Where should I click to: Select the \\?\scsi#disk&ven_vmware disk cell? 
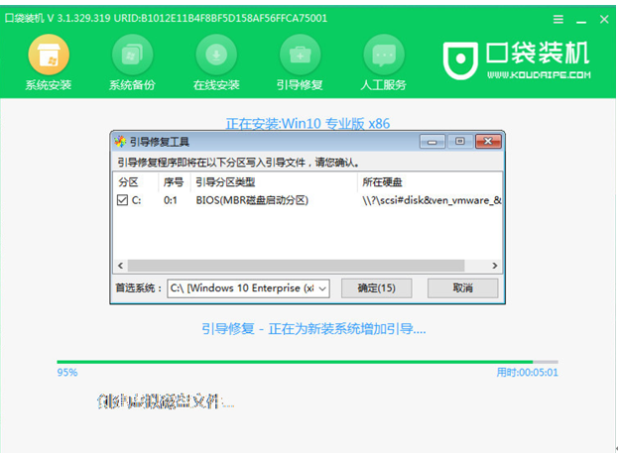point(432,200)
